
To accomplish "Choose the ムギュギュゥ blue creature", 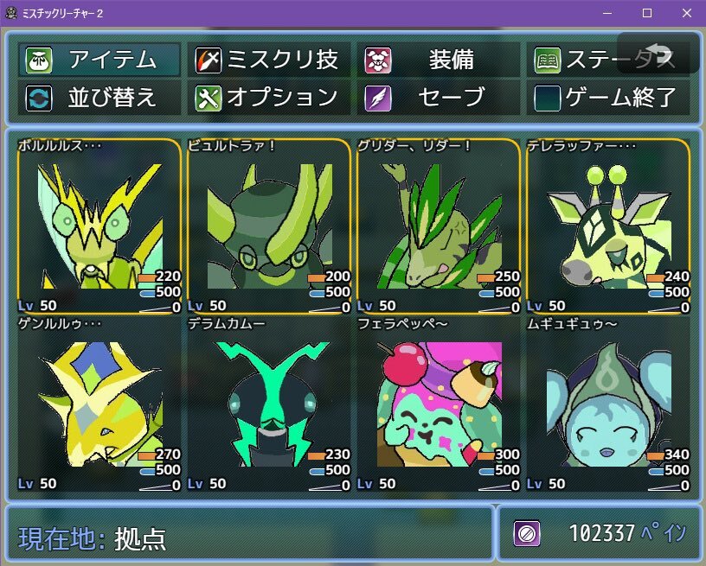I will coord(608,404).
